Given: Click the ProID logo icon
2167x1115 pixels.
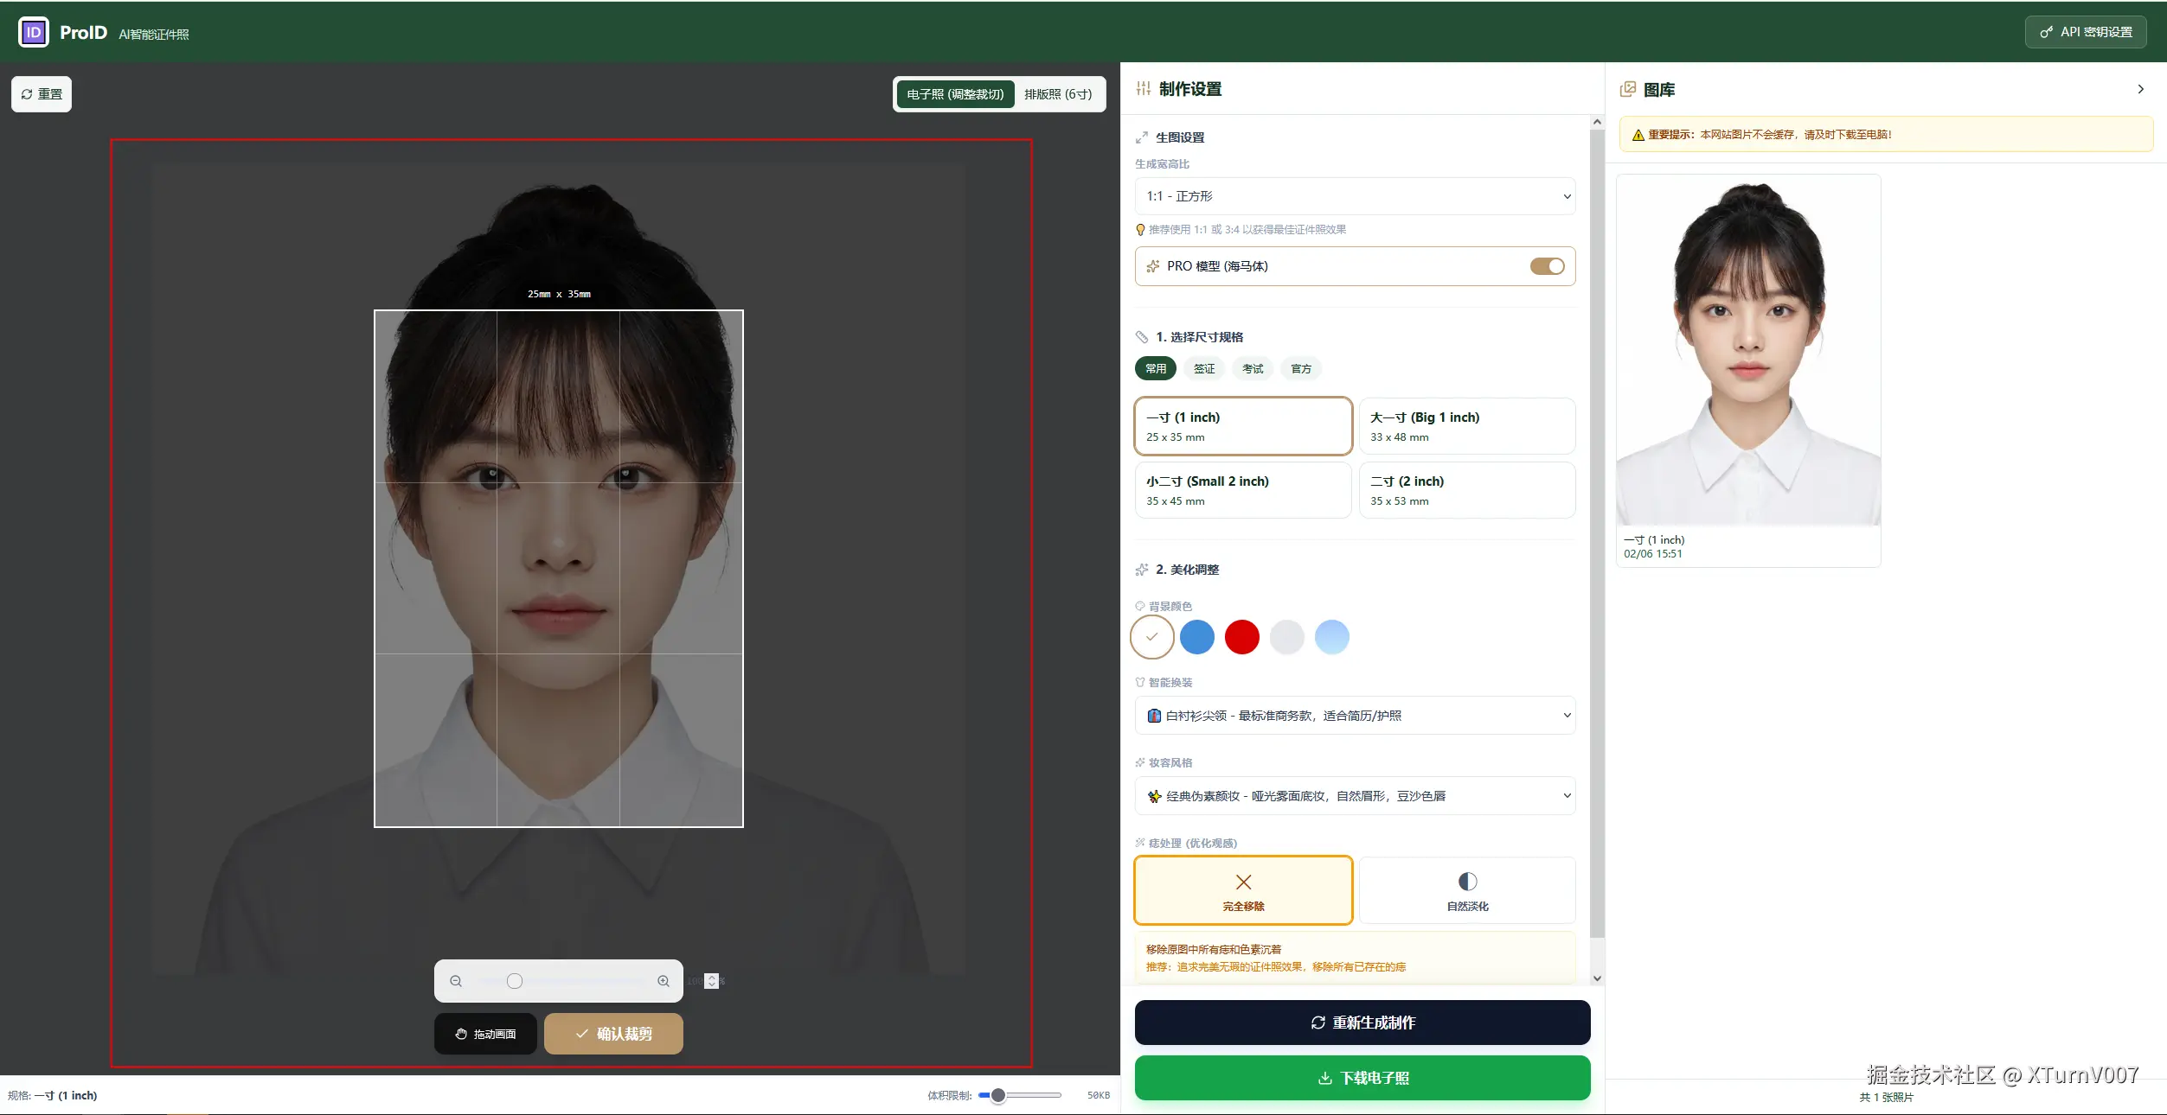Looking at the screenshot, I should point(34,32).
